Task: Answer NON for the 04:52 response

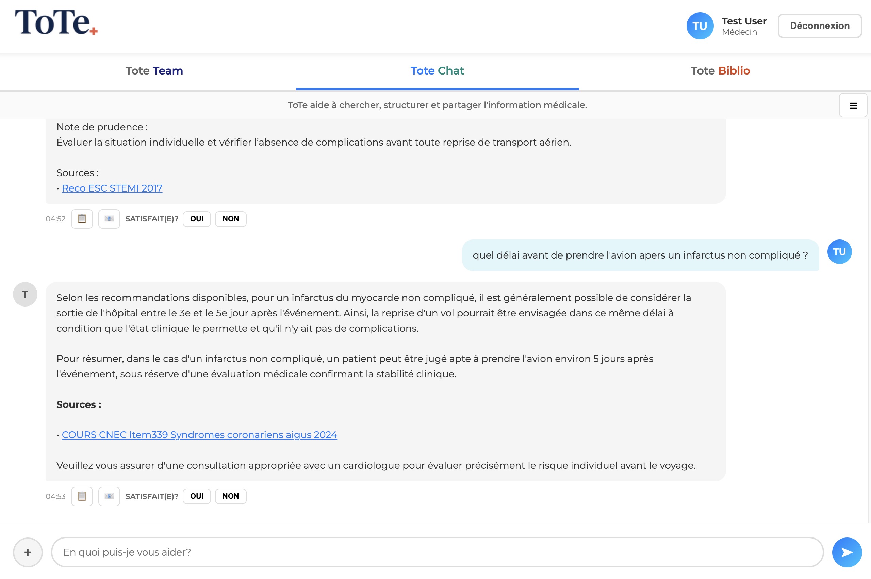Action: click(231, 219)
